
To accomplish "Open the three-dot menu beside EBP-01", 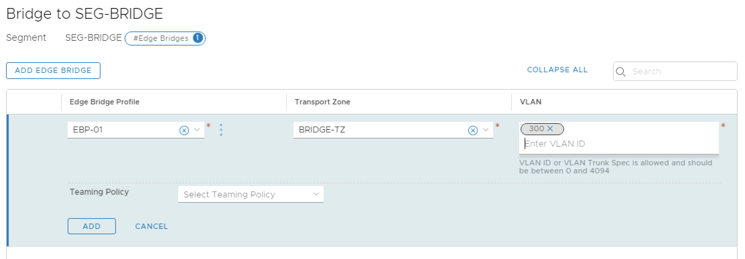I will click(x=221, y=130).
